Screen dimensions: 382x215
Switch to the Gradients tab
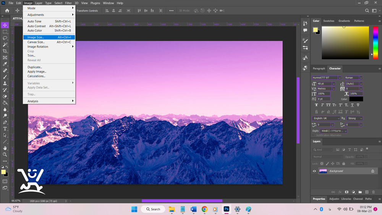[x=344, y=21]
